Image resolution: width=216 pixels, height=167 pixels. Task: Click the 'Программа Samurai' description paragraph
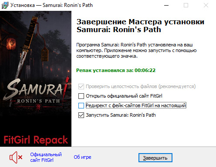136,50
